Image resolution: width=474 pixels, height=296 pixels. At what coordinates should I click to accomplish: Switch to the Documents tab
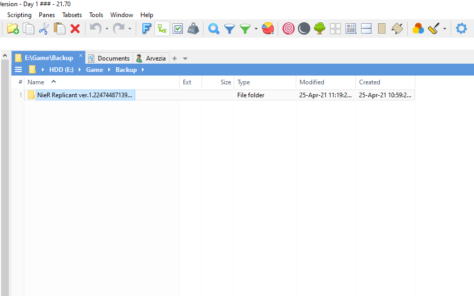[109, 58]
